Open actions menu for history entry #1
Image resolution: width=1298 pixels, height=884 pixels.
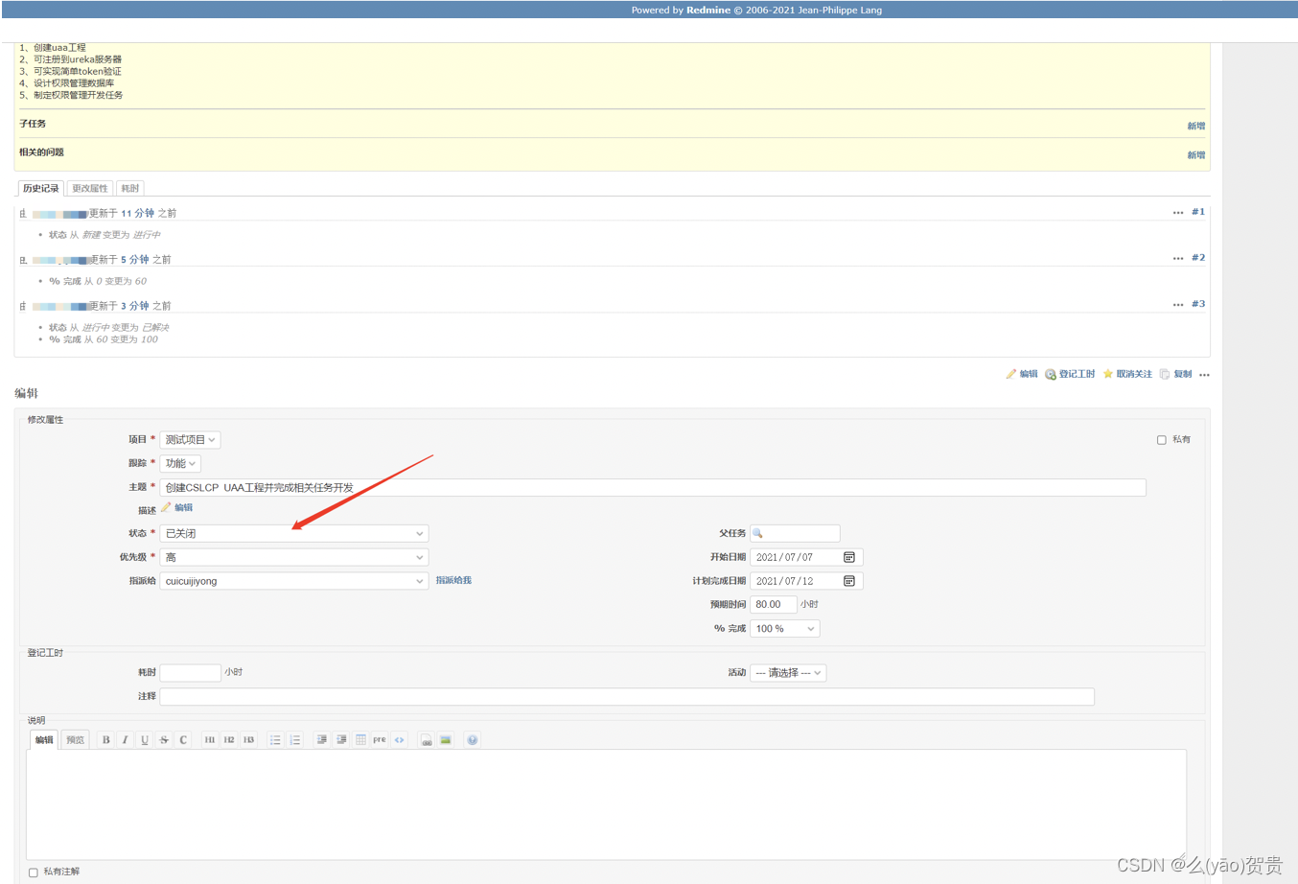click(1178, 213)
